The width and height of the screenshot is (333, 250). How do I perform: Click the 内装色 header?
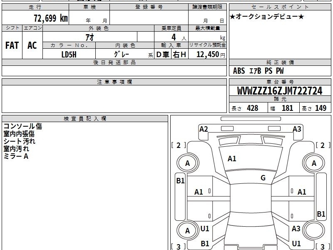click(125, 45)
